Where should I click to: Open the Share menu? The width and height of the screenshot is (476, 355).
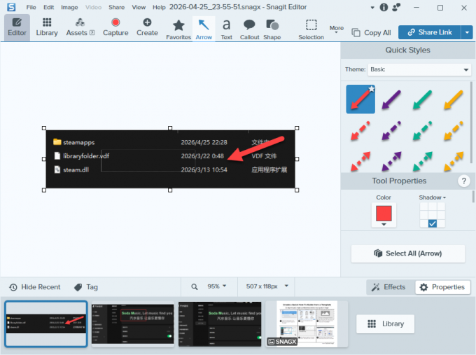[x=117, y=7]
